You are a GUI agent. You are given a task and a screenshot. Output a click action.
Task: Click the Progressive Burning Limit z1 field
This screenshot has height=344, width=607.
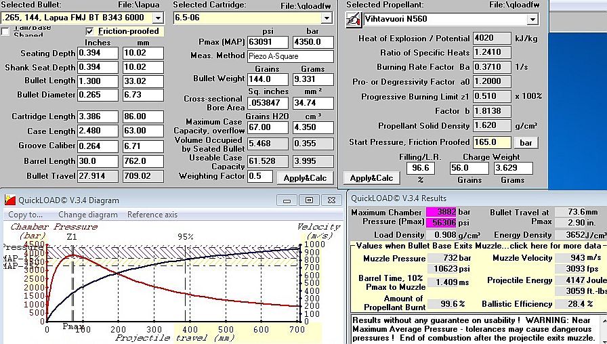pos(492,96)
